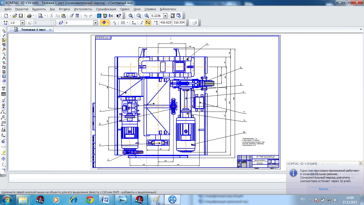
Task: Toggle the highlighted rounding mode icon
Action: click(x=148, y=23)
